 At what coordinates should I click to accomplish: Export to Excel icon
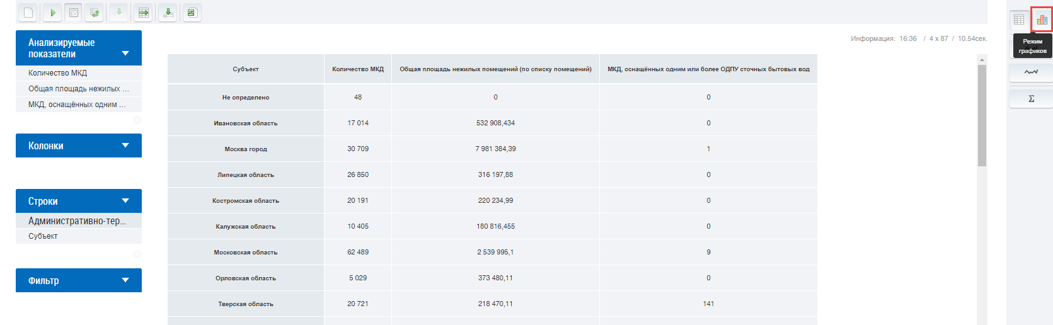point(192,13)
